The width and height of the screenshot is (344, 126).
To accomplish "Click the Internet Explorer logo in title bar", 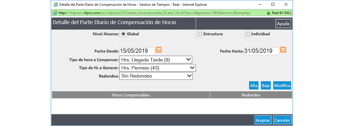I will pos(56,4).
